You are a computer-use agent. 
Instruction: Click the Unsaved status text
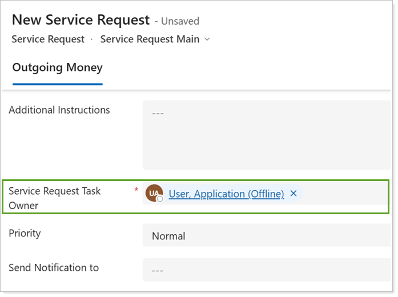pos(180,21)
